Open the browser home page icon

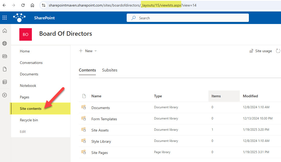click(32, 5)
